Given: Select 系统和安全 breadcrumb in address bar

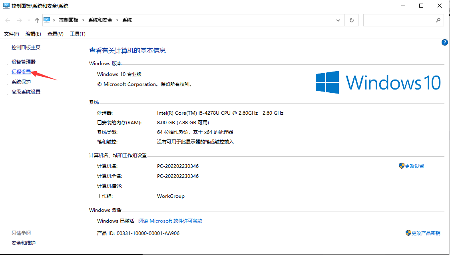Looking at the screenshot, I should click(x=100, y=20).
